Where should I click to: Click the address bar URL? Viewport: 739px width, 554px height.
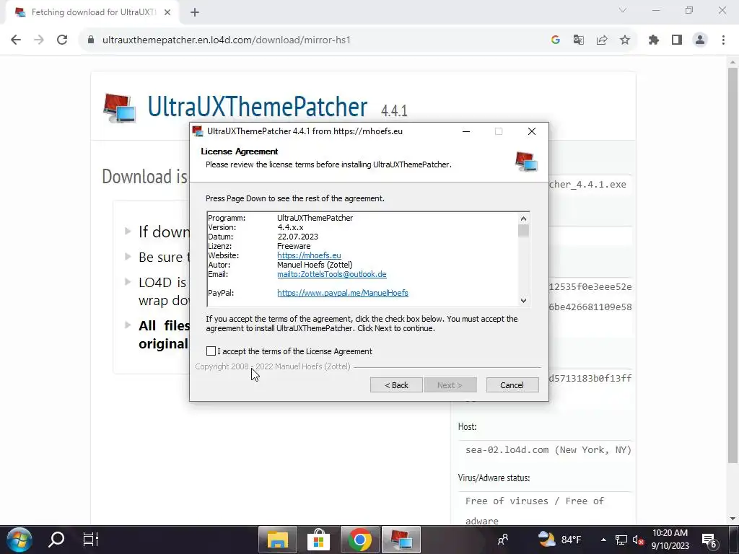click(226, 40)
